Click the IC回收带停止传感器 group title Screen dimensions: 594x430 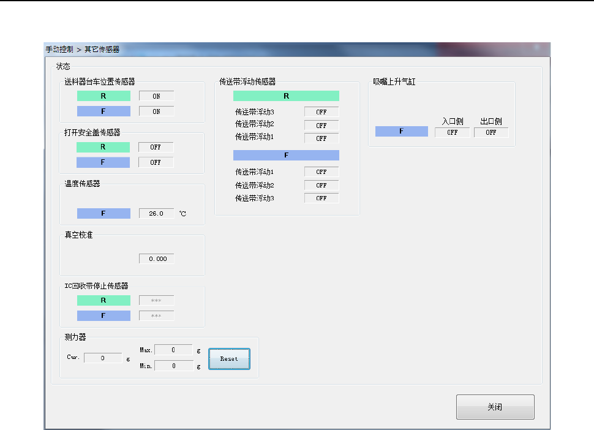tap(96, 285)
